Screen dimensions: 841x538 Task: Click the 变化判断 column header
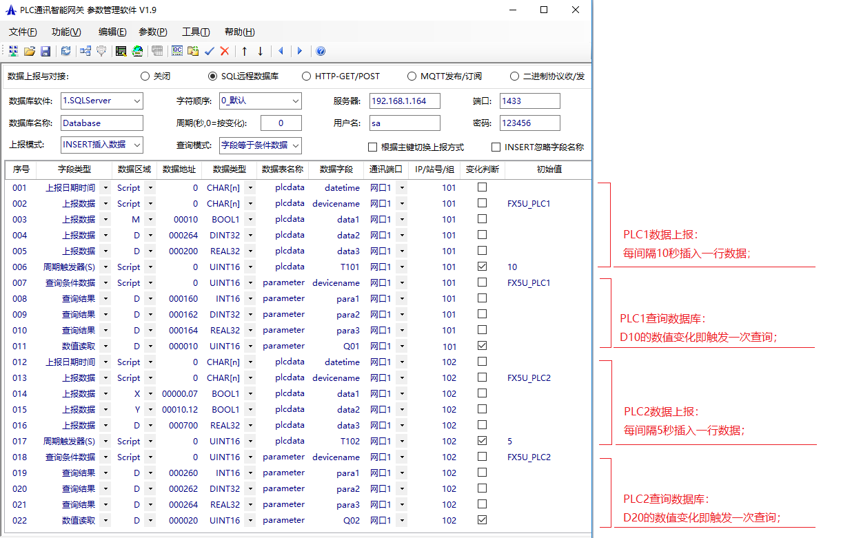click(x=482, y=169)
